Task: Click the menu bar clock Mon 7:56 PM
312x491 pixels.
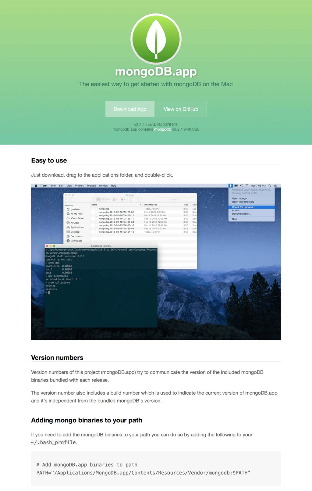Action: 258,185
